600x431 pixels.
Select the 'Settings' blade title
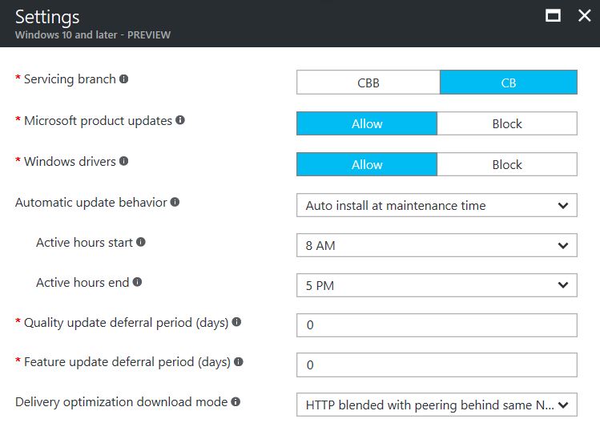coord(47,18)
